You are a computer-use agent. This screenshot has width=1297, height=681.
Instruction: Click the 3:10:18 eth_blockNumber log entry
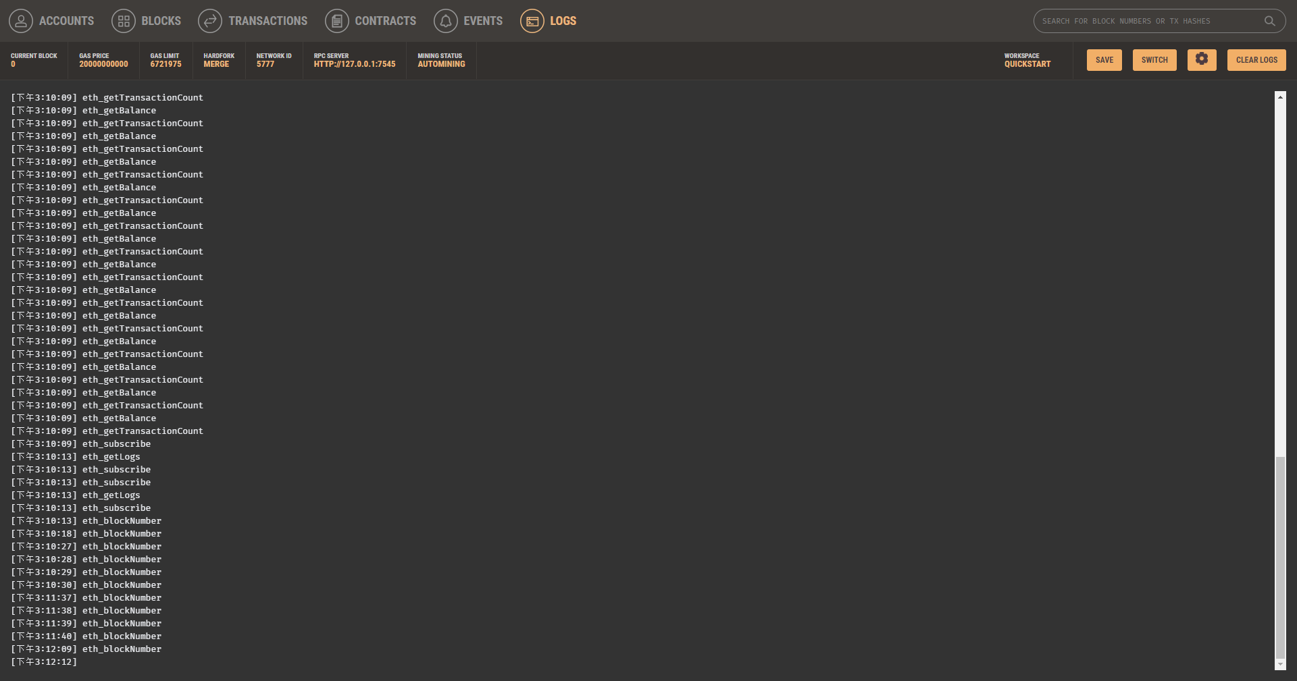coord(86,534)
